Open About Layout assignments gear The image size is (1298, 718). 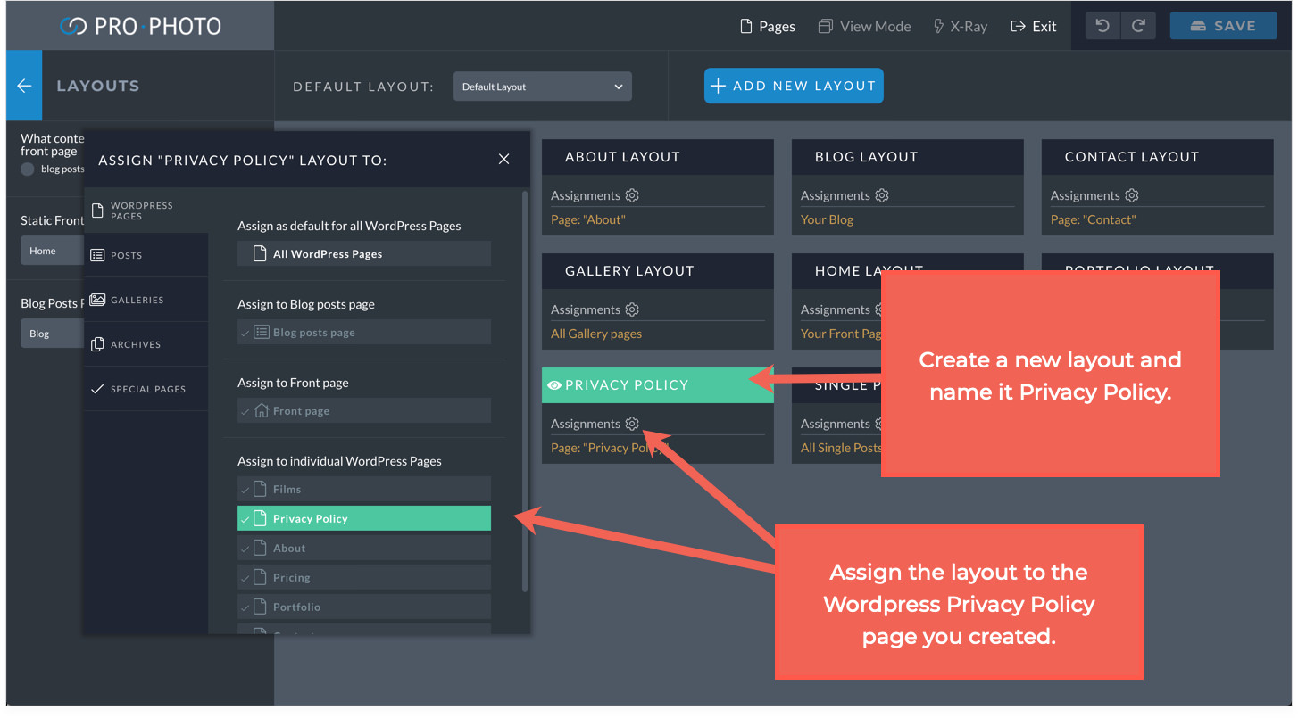pyautogui.click(x=632, y=195)
